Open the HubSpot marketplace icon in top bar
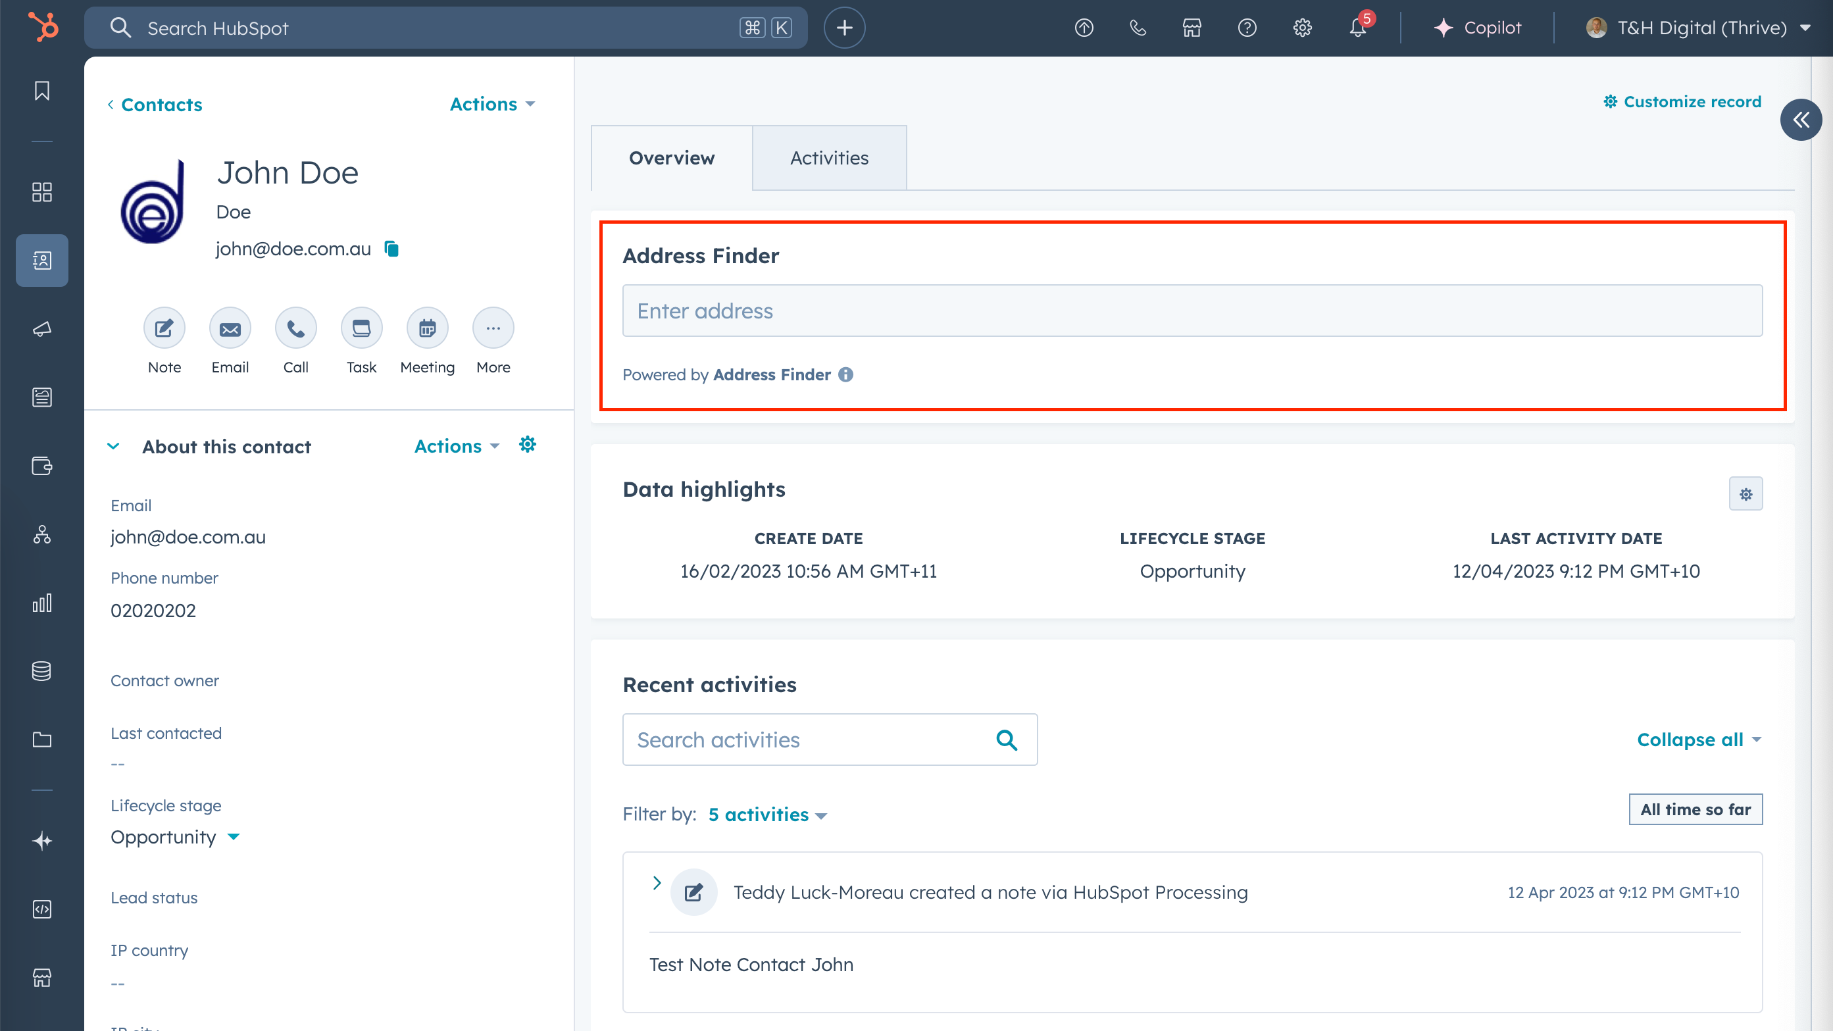The height and width of the screenshot is (1031, 1833). tap(1192, 28)
